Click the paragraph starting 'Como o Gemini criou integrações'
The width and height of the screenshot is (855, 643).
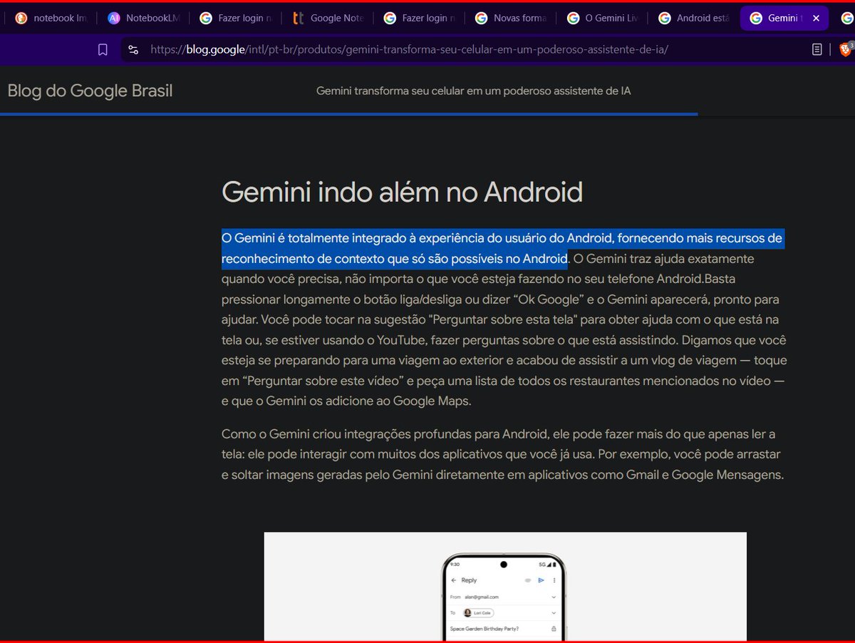pos(502,454)
